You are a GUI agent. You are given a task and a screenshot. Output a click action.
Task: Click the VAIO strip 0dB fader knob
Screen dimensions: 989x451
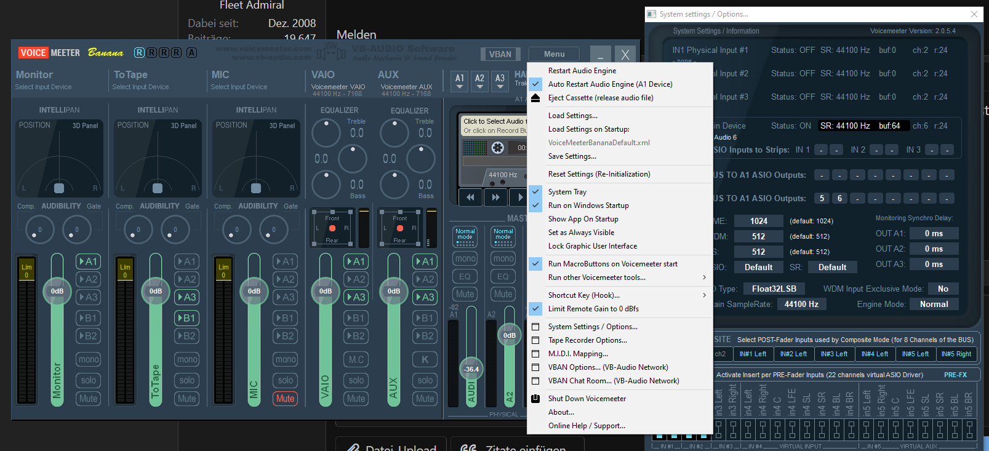(x=326, y=291)
